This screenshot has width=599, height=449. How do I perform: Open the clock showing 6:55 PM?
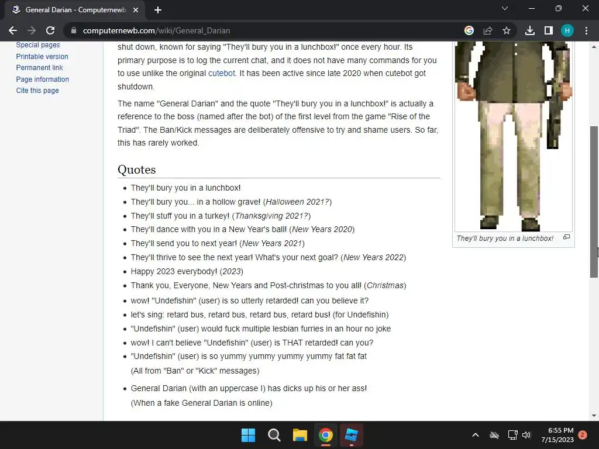coord(557,435)
